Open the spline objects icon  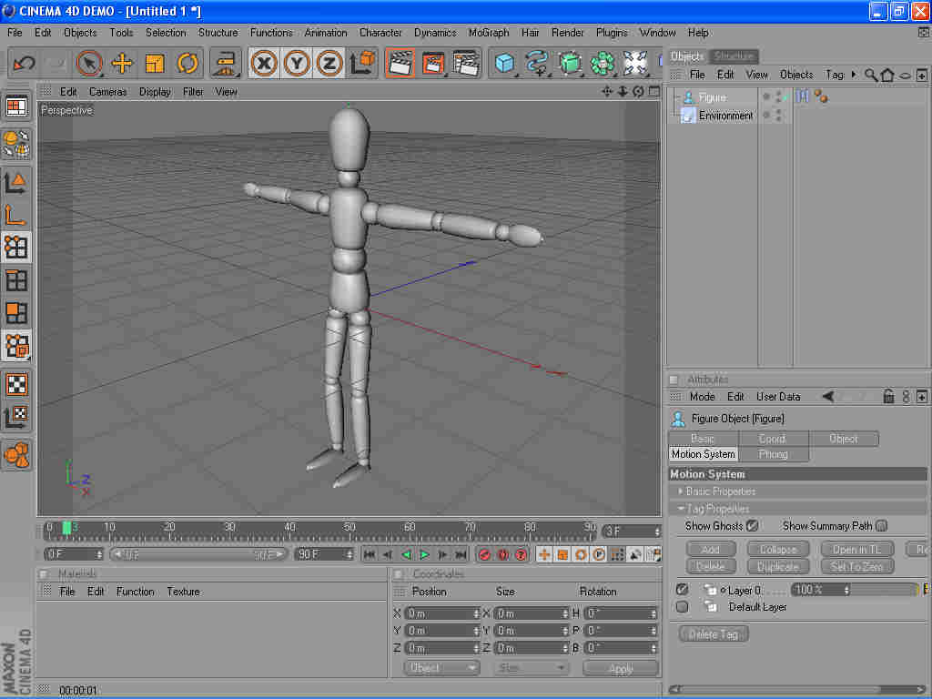click(x=537, y=63)
